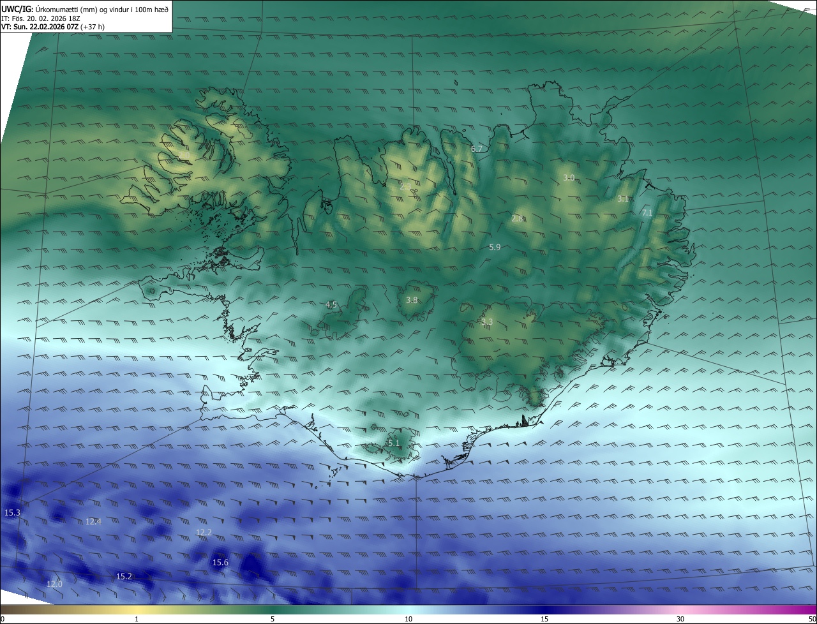Click the map title 'Úrkomumætti (mm) og vindur í 100m hæð'
817x624 pixels.
(x=101, y=9)
